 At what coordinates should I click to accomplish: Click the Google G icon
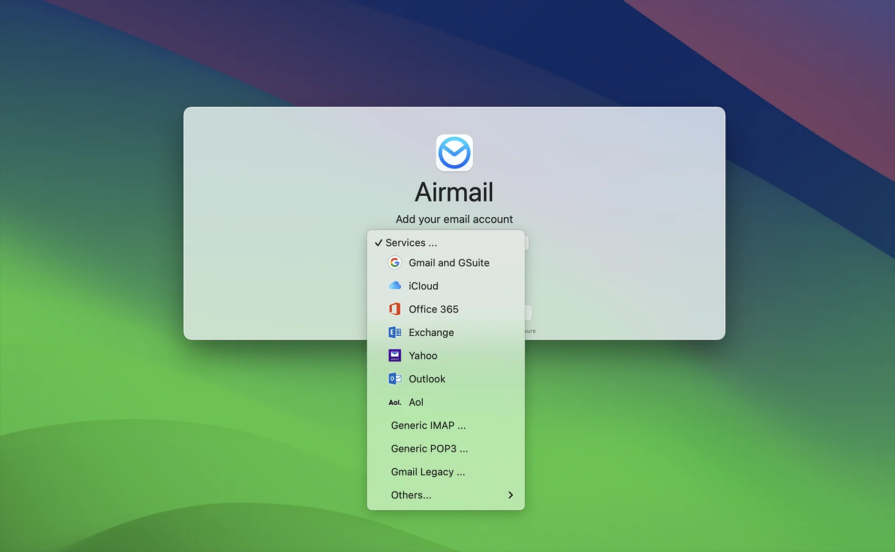pyautogui.click(x=395, y=263)
